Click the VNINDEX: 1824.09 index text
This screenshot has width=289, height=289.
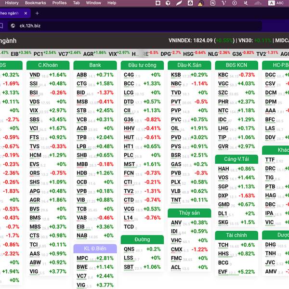[x=190, y=40]
